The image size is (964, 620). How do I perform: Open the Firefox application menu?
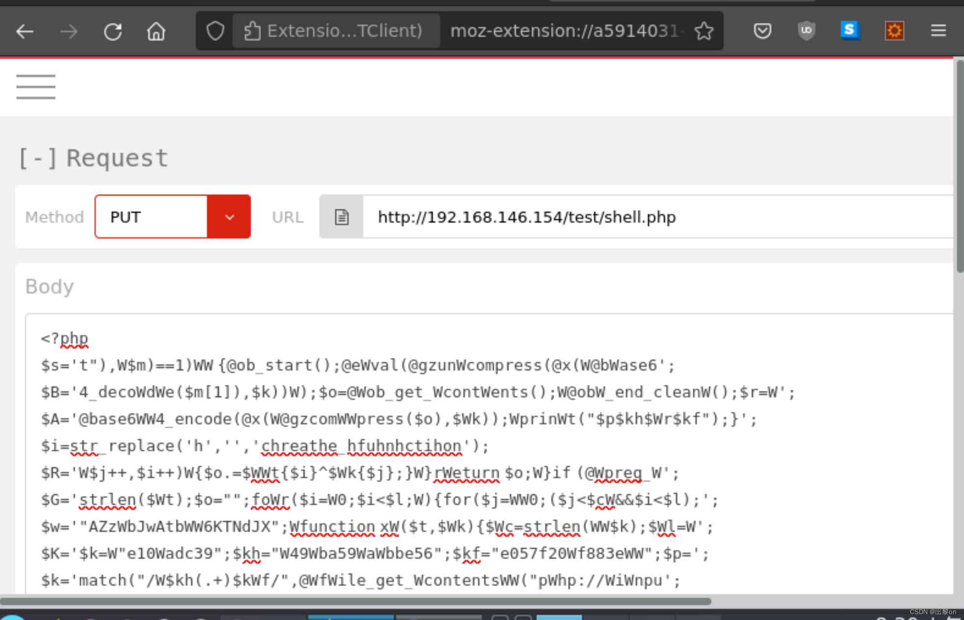[x=938, y=31]
